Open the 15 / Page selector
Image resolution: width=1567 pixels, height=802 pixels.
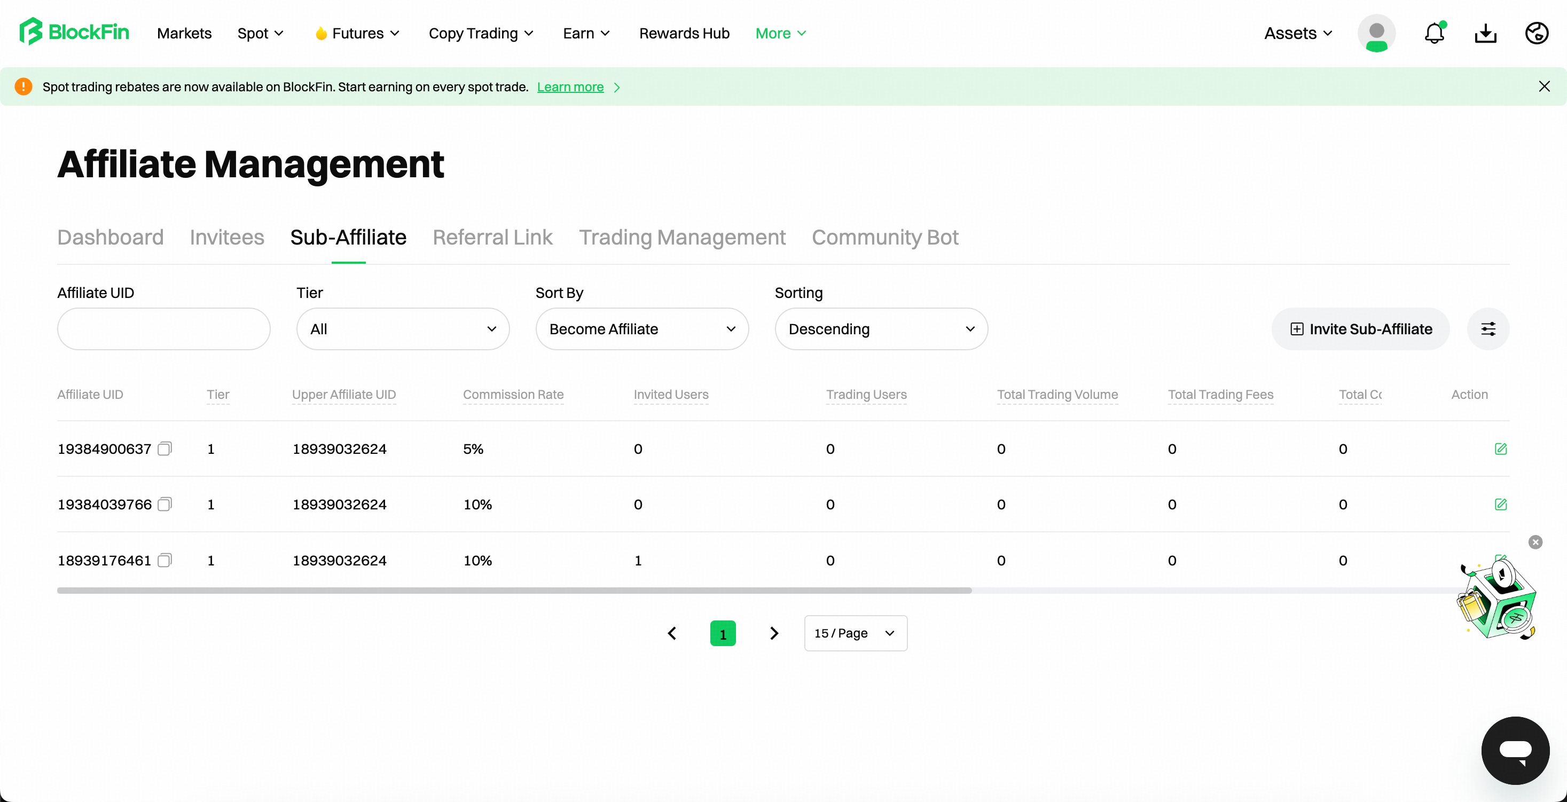tap(855, 633)
